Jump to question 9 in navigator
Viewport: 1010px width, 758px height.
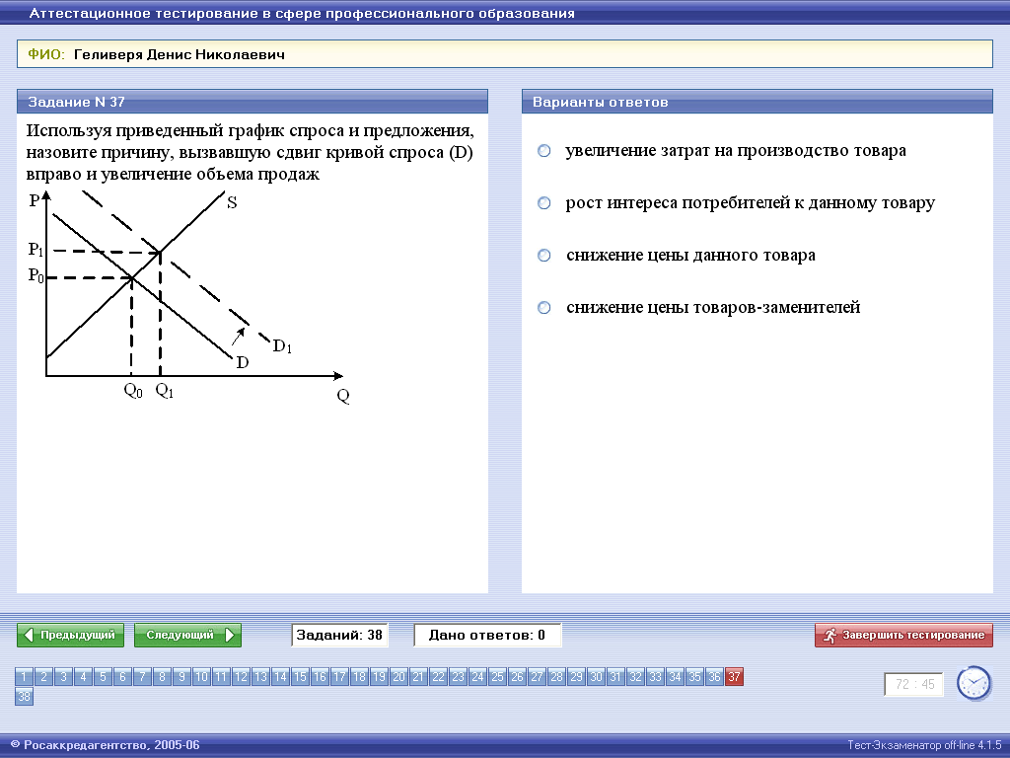point(181,677)
